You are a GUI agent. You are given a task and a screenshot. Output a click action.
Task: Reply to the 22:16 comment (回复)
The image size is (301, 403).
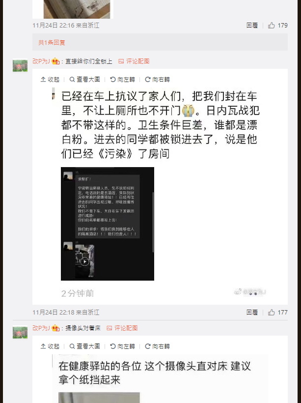(x=252, y=25)
